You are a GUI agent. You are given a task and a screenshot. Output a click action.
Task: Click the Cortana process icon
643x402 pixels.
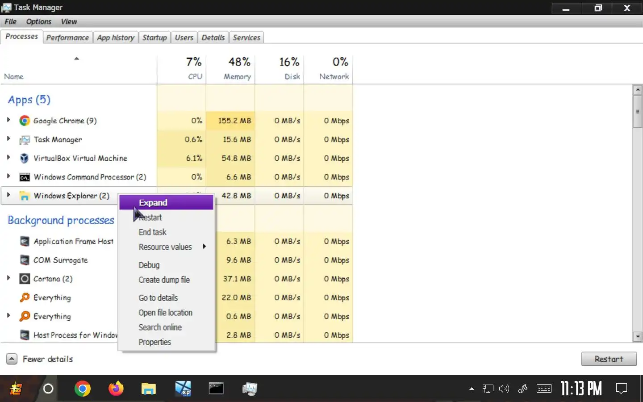25,279
